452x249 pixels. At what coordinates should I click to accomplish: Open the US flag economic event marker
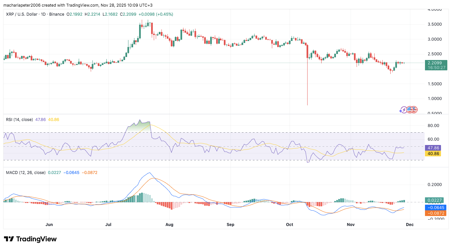410,110
